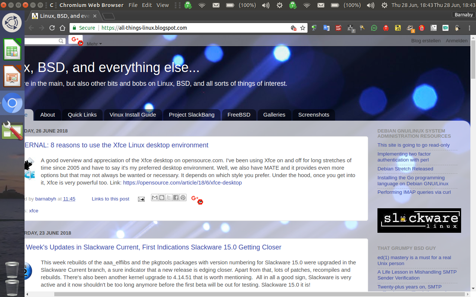
Task: Open the Mehr dropdown in Blogger navbar
Action: (94, 44)
